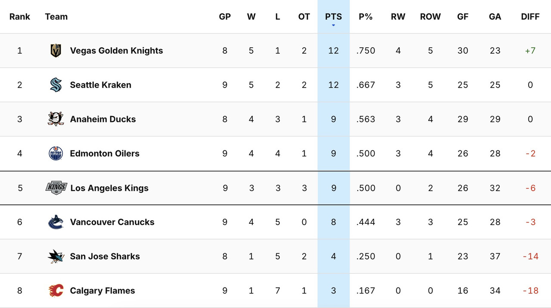
Task: Click the green +7 goal differential value
Action: [x=530, y=50]
